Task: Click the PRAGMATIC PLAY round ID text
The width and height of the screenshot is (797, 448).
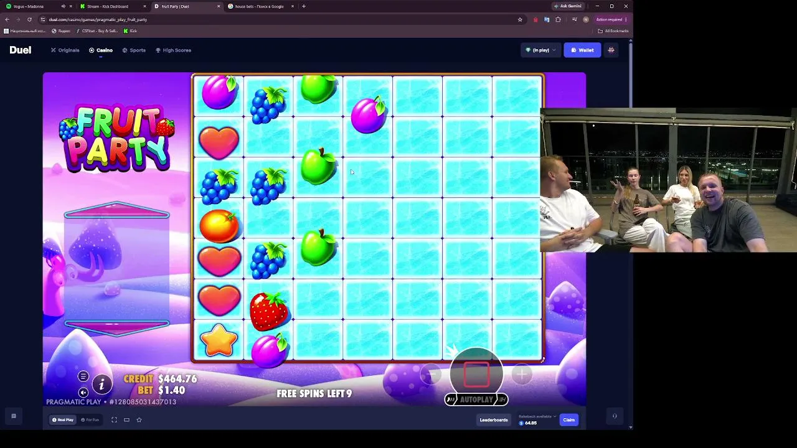Action: (x=111, y=402)
